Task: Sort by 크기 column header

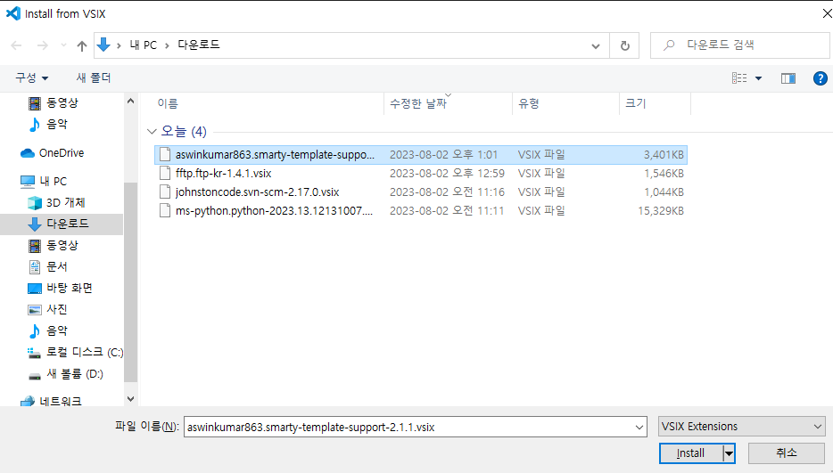Action: [x=635, y=103]
